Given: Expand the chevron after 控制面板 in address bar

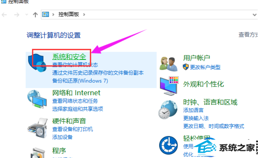Looking at the screenshot, I should pyautogui.click(x=84, y=15).
